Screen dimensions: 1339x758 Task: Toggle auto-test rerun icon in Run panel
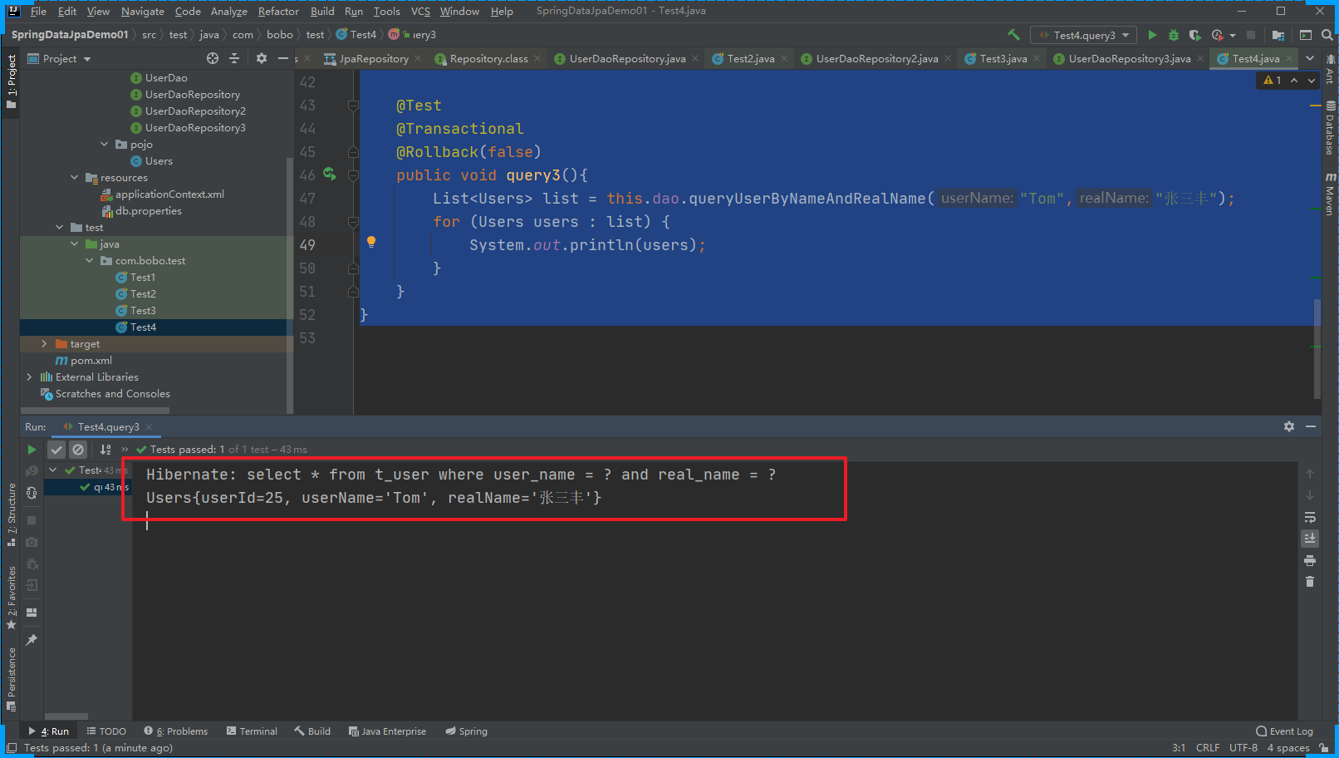click(x=32, y=492)
